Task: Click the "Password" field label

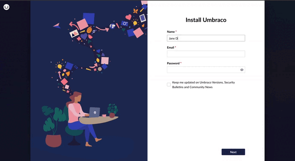Action: point(173,63)
